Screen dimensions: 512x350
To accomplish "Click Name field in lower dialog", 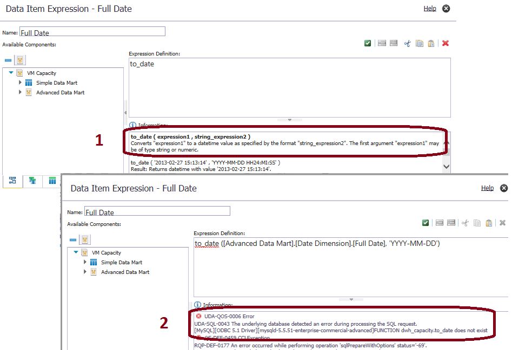I will (x=157, y=211).
